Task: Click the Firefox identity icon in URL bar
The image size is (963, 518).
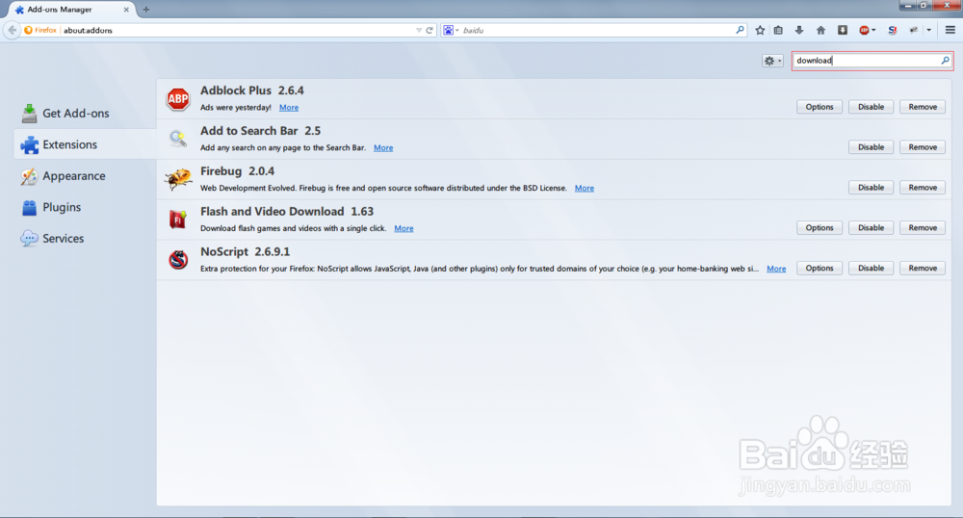Action: 28,30
